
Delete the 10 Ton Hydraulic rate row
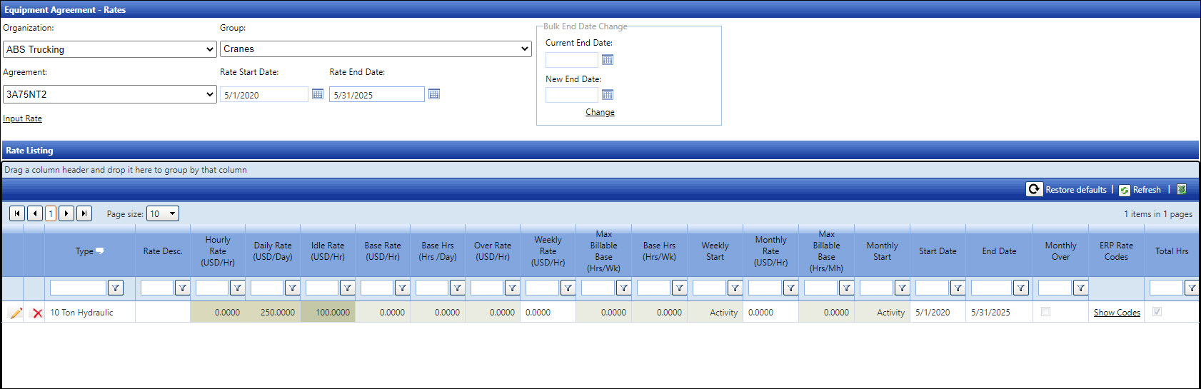tap(37, 313)
